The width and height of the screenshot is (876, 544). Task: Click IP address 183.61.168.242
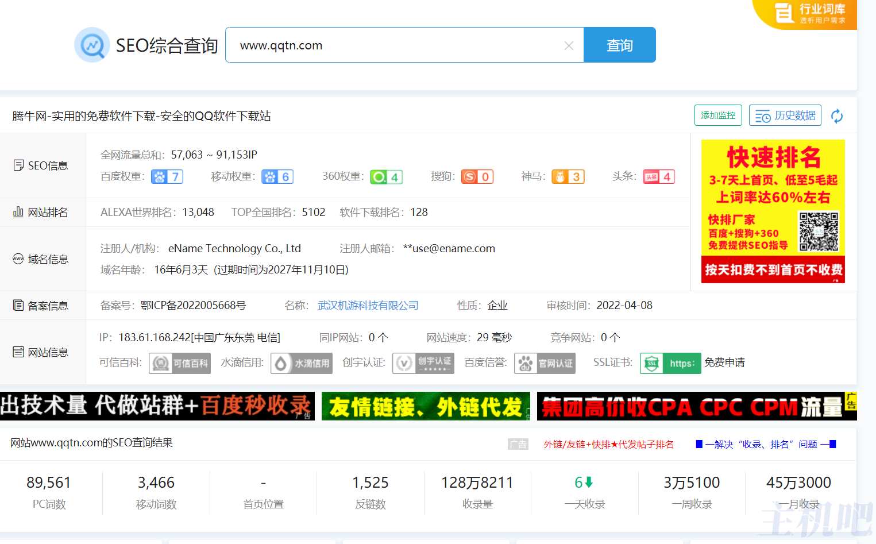click(155, 338)
